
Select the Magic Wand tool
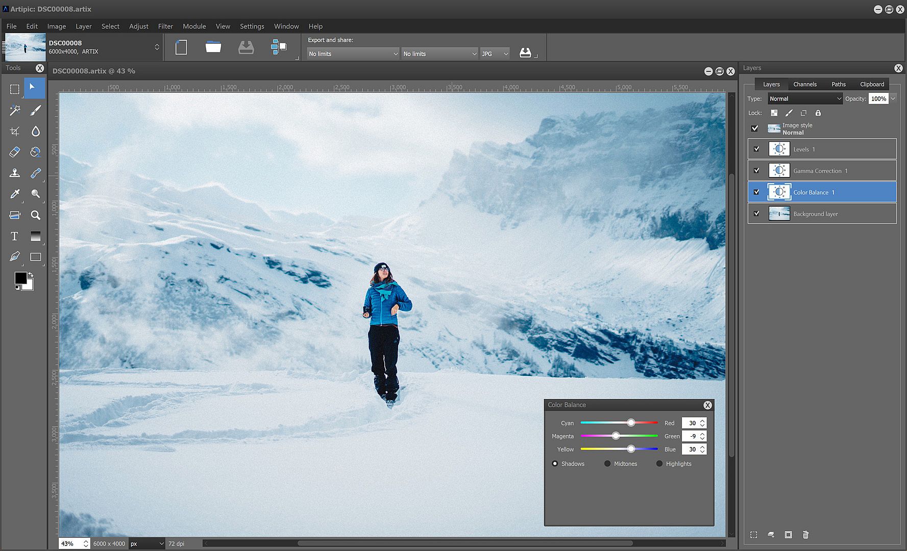[14, 110]
